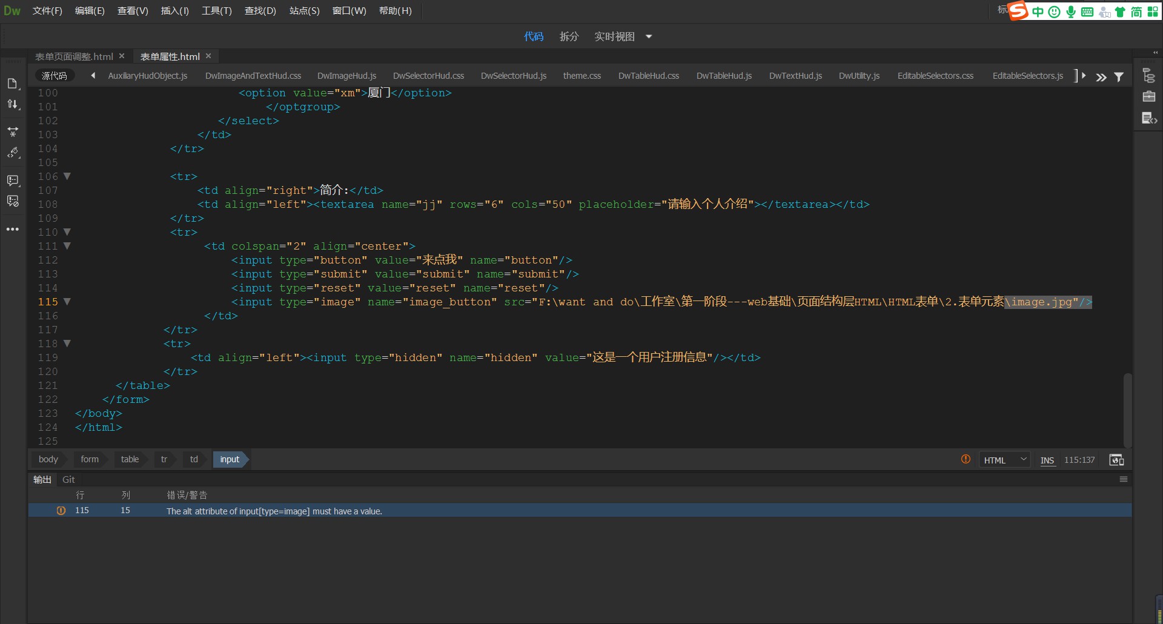The height and width of the screenshot is (624, 1163).
Task: Close the 表单页面调整.html tab
Action: [122, 56]
